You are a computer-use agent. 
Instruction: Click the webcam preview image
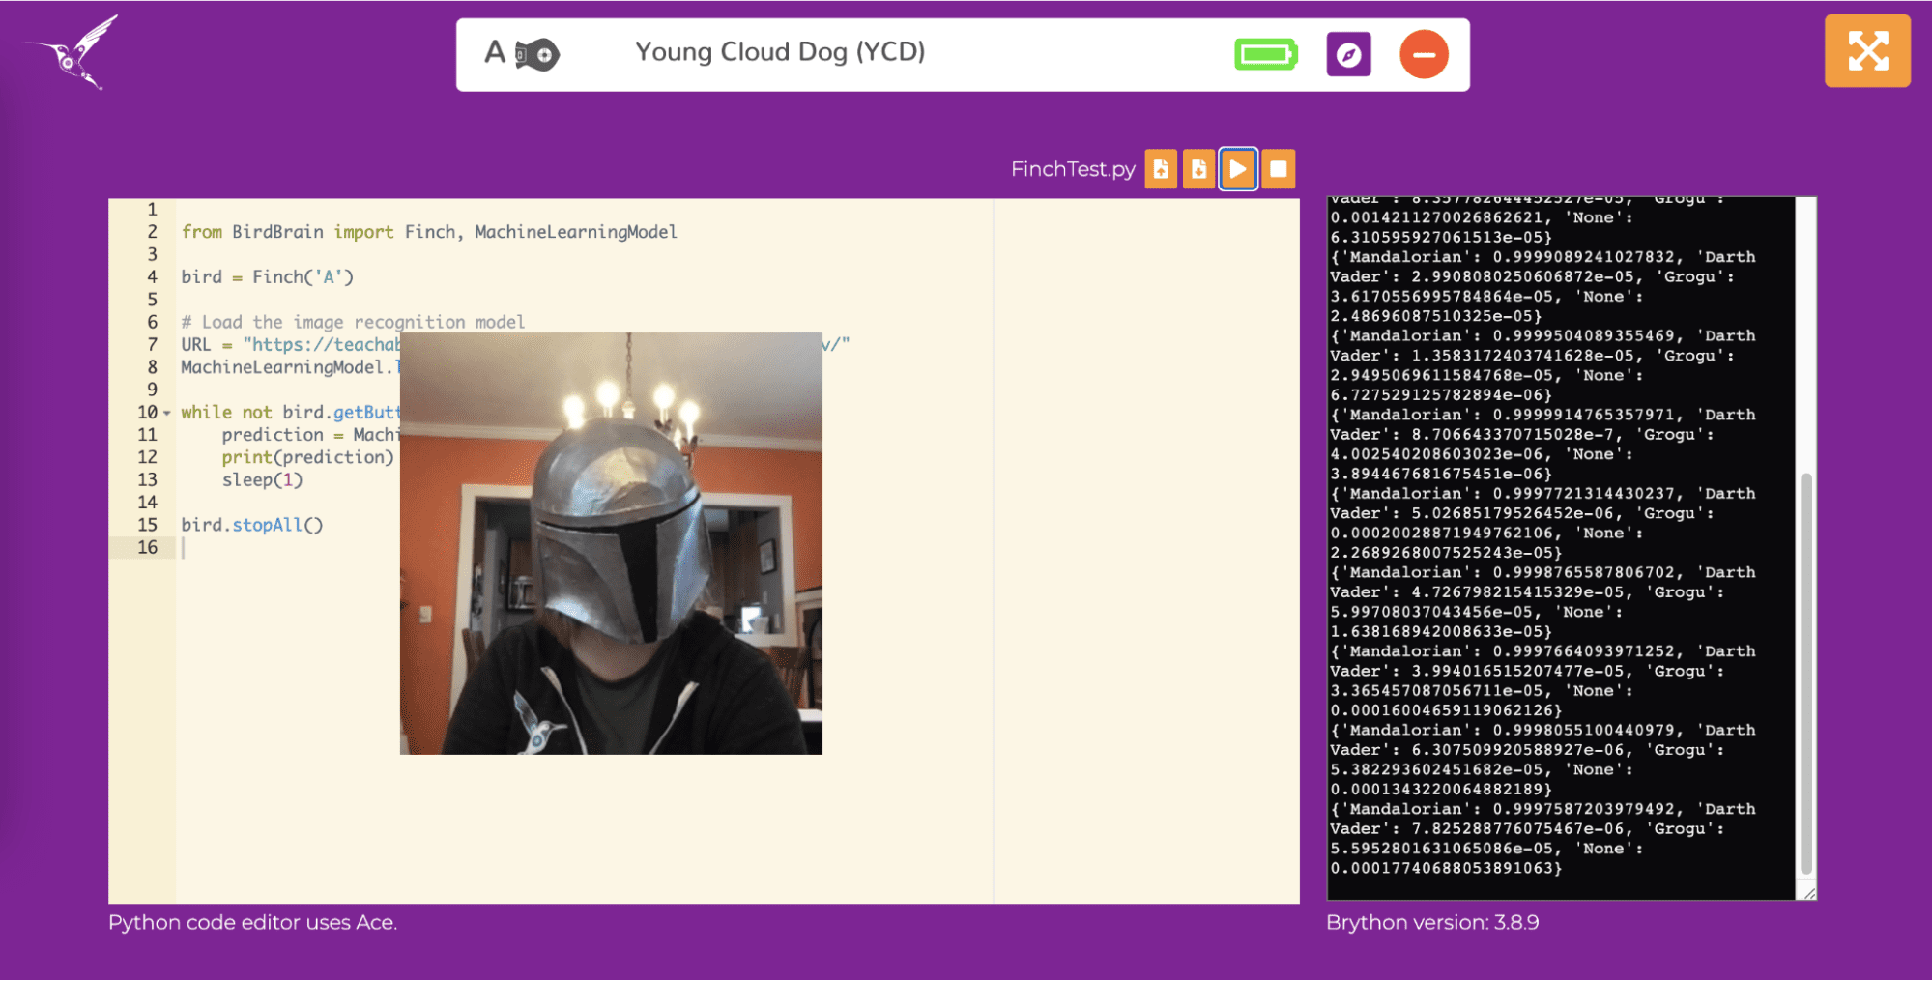coord(611,543)
